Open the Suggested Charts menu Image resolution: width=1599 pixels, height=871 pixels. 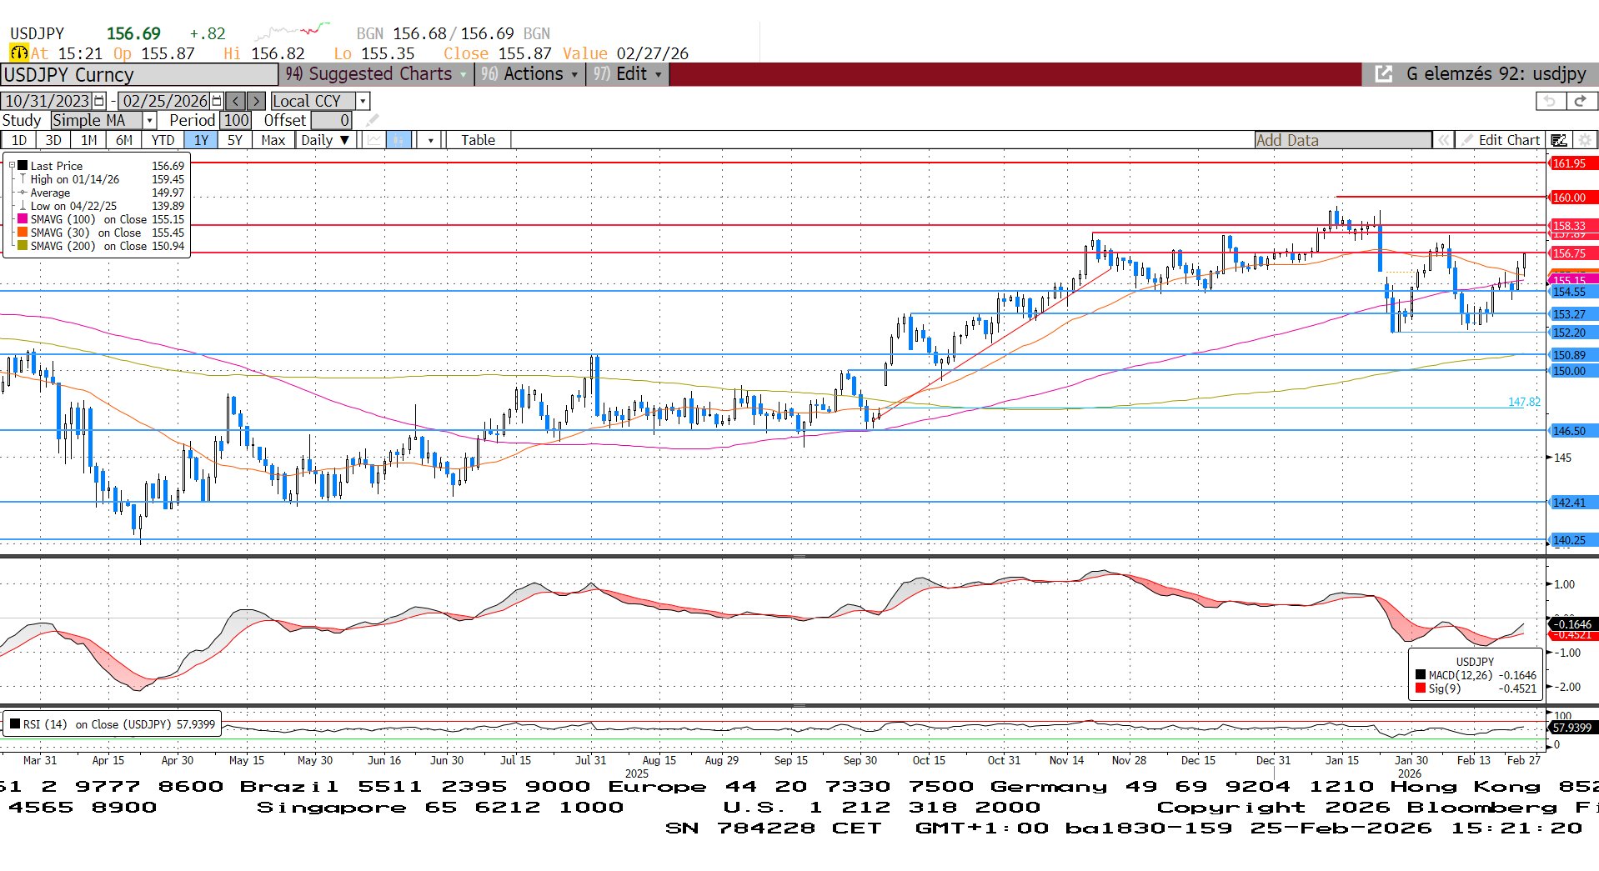(378, 74)
